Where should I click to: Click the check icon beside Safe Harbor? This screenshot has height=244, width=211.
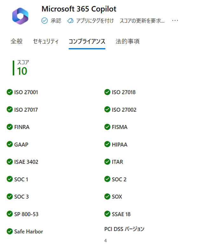point(10,231)
